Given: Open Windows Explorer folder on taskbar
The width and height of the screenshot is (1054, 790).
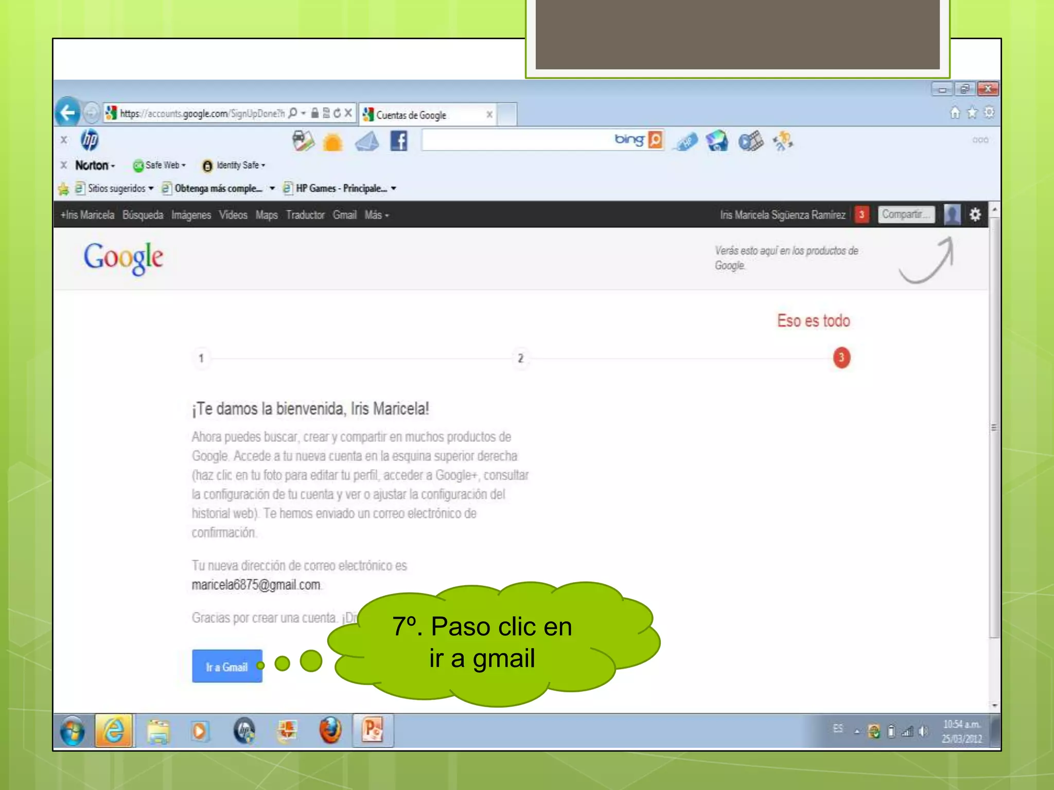Looking at the screenshot, I should click(x=158, y=731).
